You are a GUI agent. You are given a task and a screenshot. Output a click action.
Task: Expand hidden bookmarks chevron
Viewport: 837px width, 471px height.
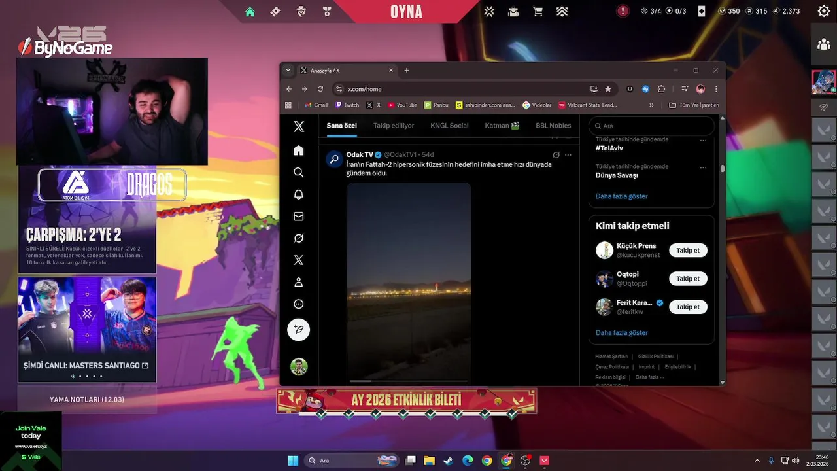(x=651, y=105)
